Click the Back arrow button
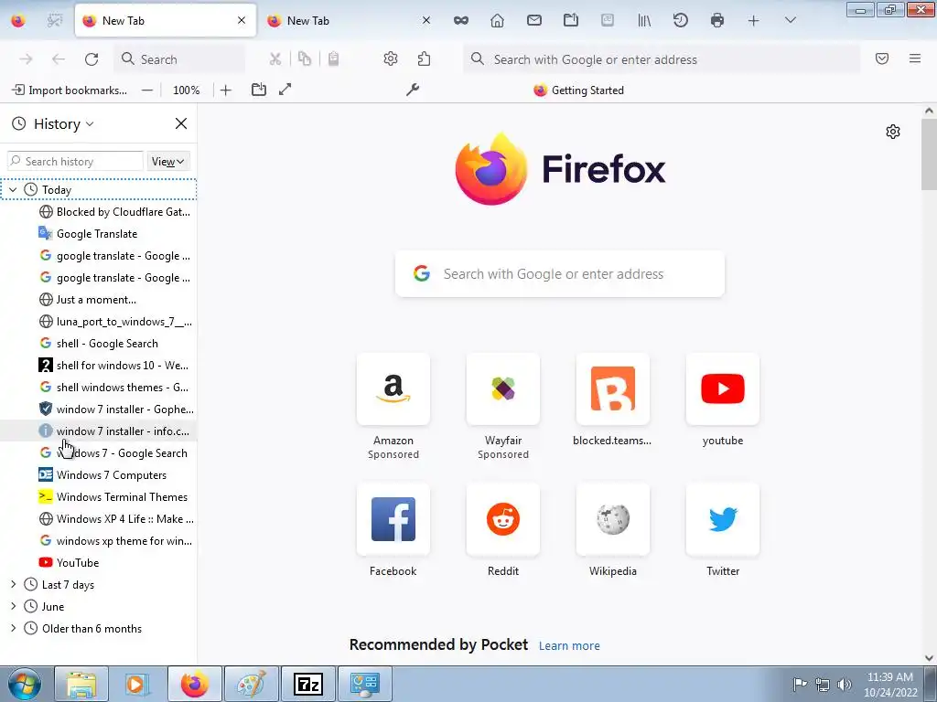Screen dimensions: 937x702 58,59
